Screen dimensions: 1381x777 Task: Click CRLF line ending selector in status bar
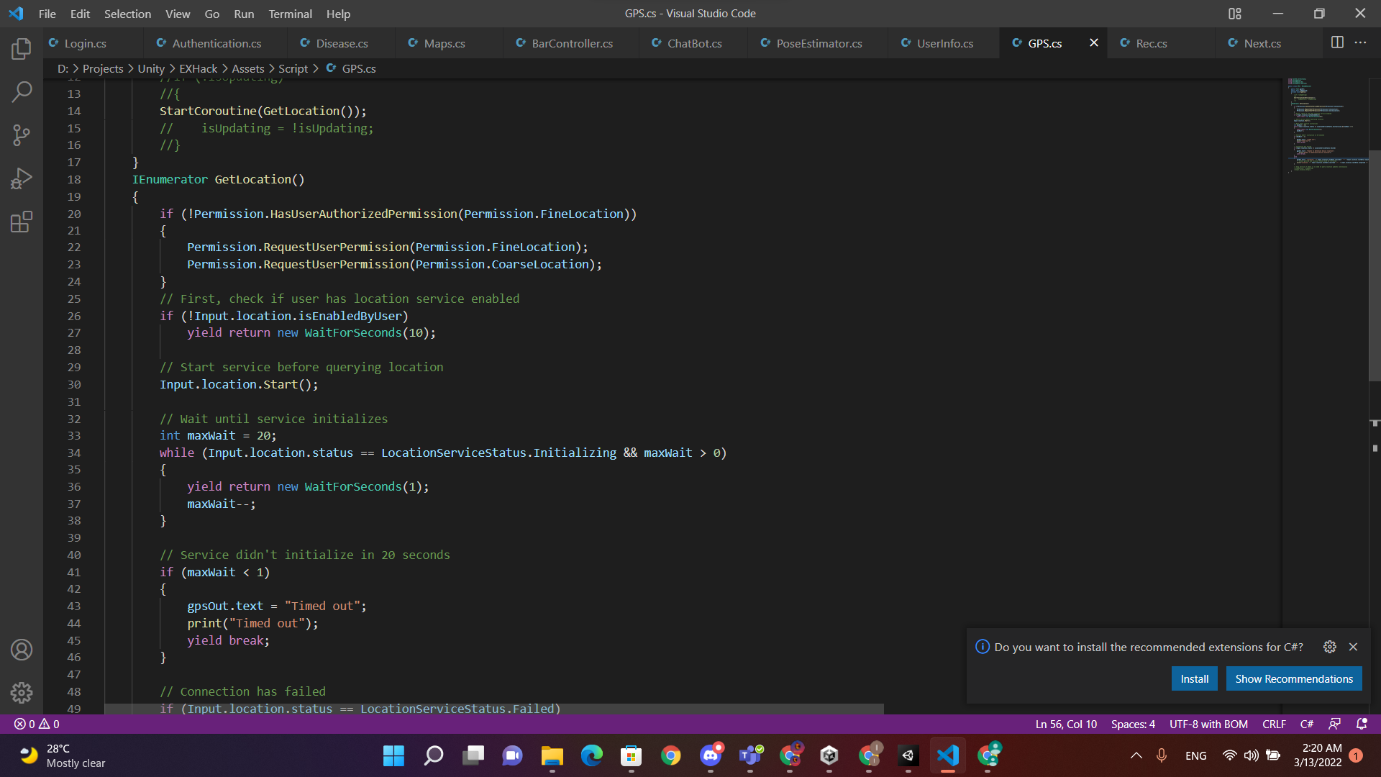point(1274,724)
